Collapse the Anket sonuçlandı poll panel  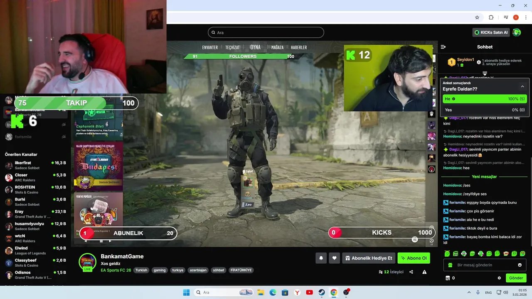tap(522, 86)
